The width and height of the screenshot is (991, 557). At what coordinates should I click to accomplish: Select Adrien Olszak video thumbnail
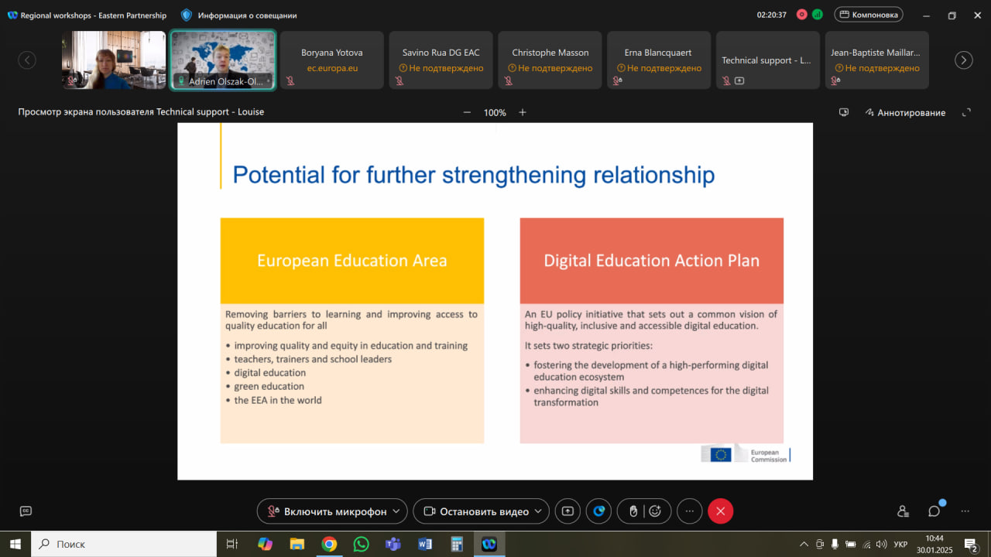[223, 60]
